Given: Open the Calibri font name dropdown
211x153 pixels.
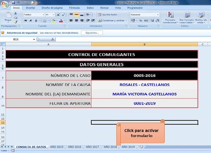Looking at the screenshot, I should [43, 15].
